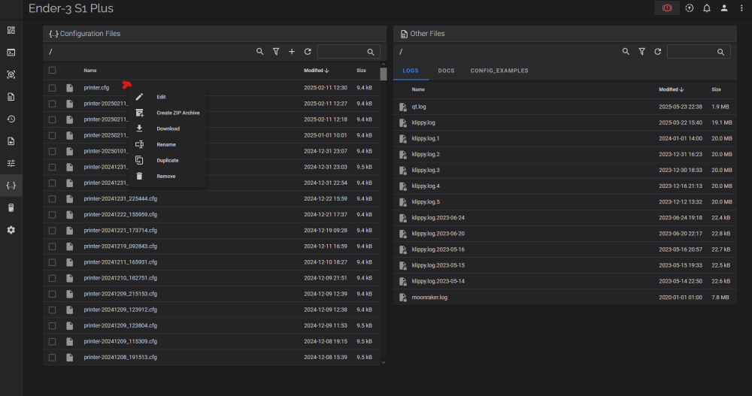Open the Tune sliders page in sidebar
This screenshot has height=396, width=752.
(11, 163)
